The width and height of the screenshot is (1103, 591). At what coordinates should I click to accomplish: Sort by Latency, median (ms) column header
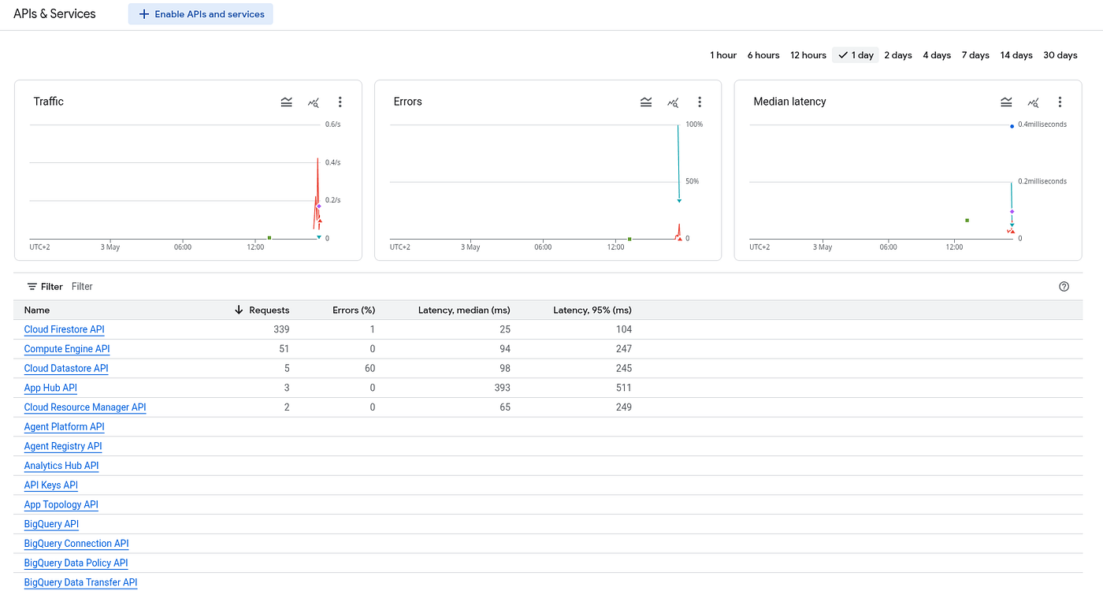coord(464,310)
